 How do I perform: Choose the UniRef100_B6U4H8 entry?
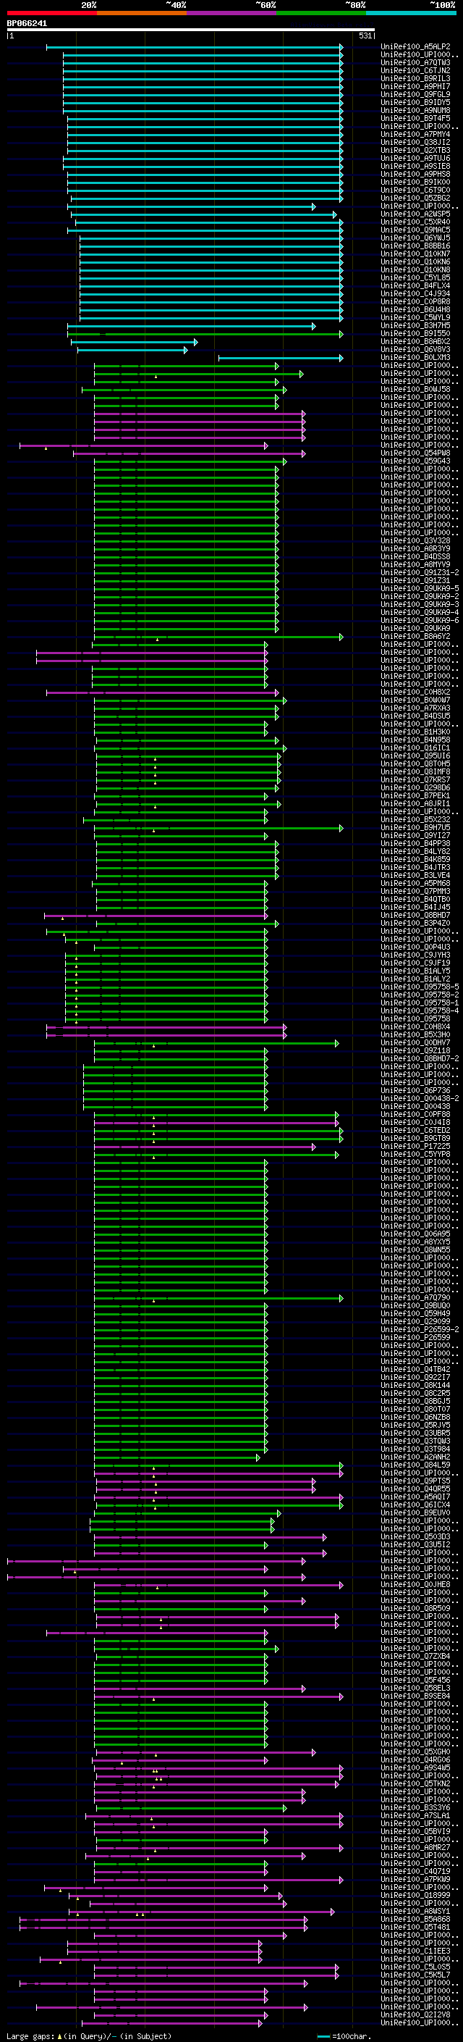(x=415, y=310)
